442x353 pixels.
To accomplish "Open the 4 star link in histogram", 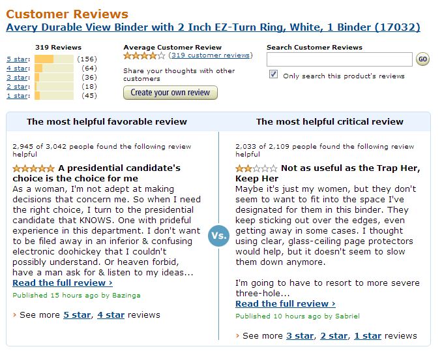I will pyautogui.click(x=17, y=69).
